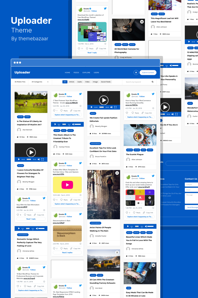Open '20 World Best Cameras for Photography' in background
The image size is (198, 298).
pyautogui.click(x=127, y=51)
